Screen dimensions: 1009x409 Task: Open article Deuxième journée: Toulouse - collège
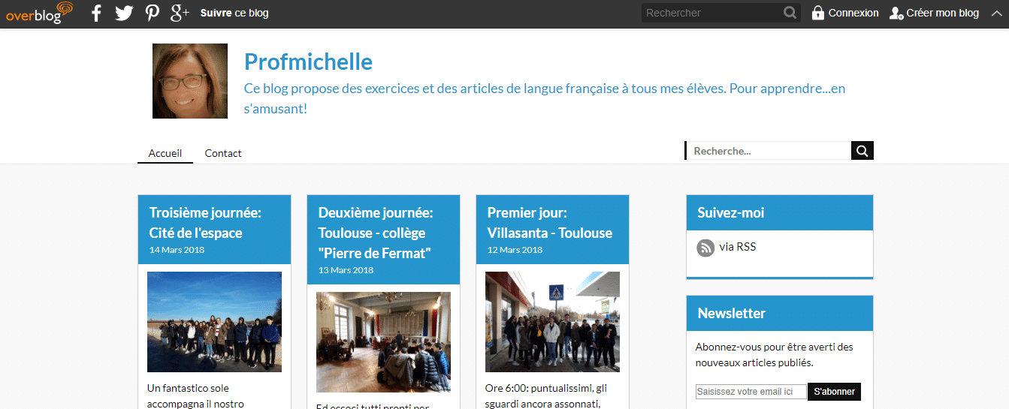coord(376,233)
